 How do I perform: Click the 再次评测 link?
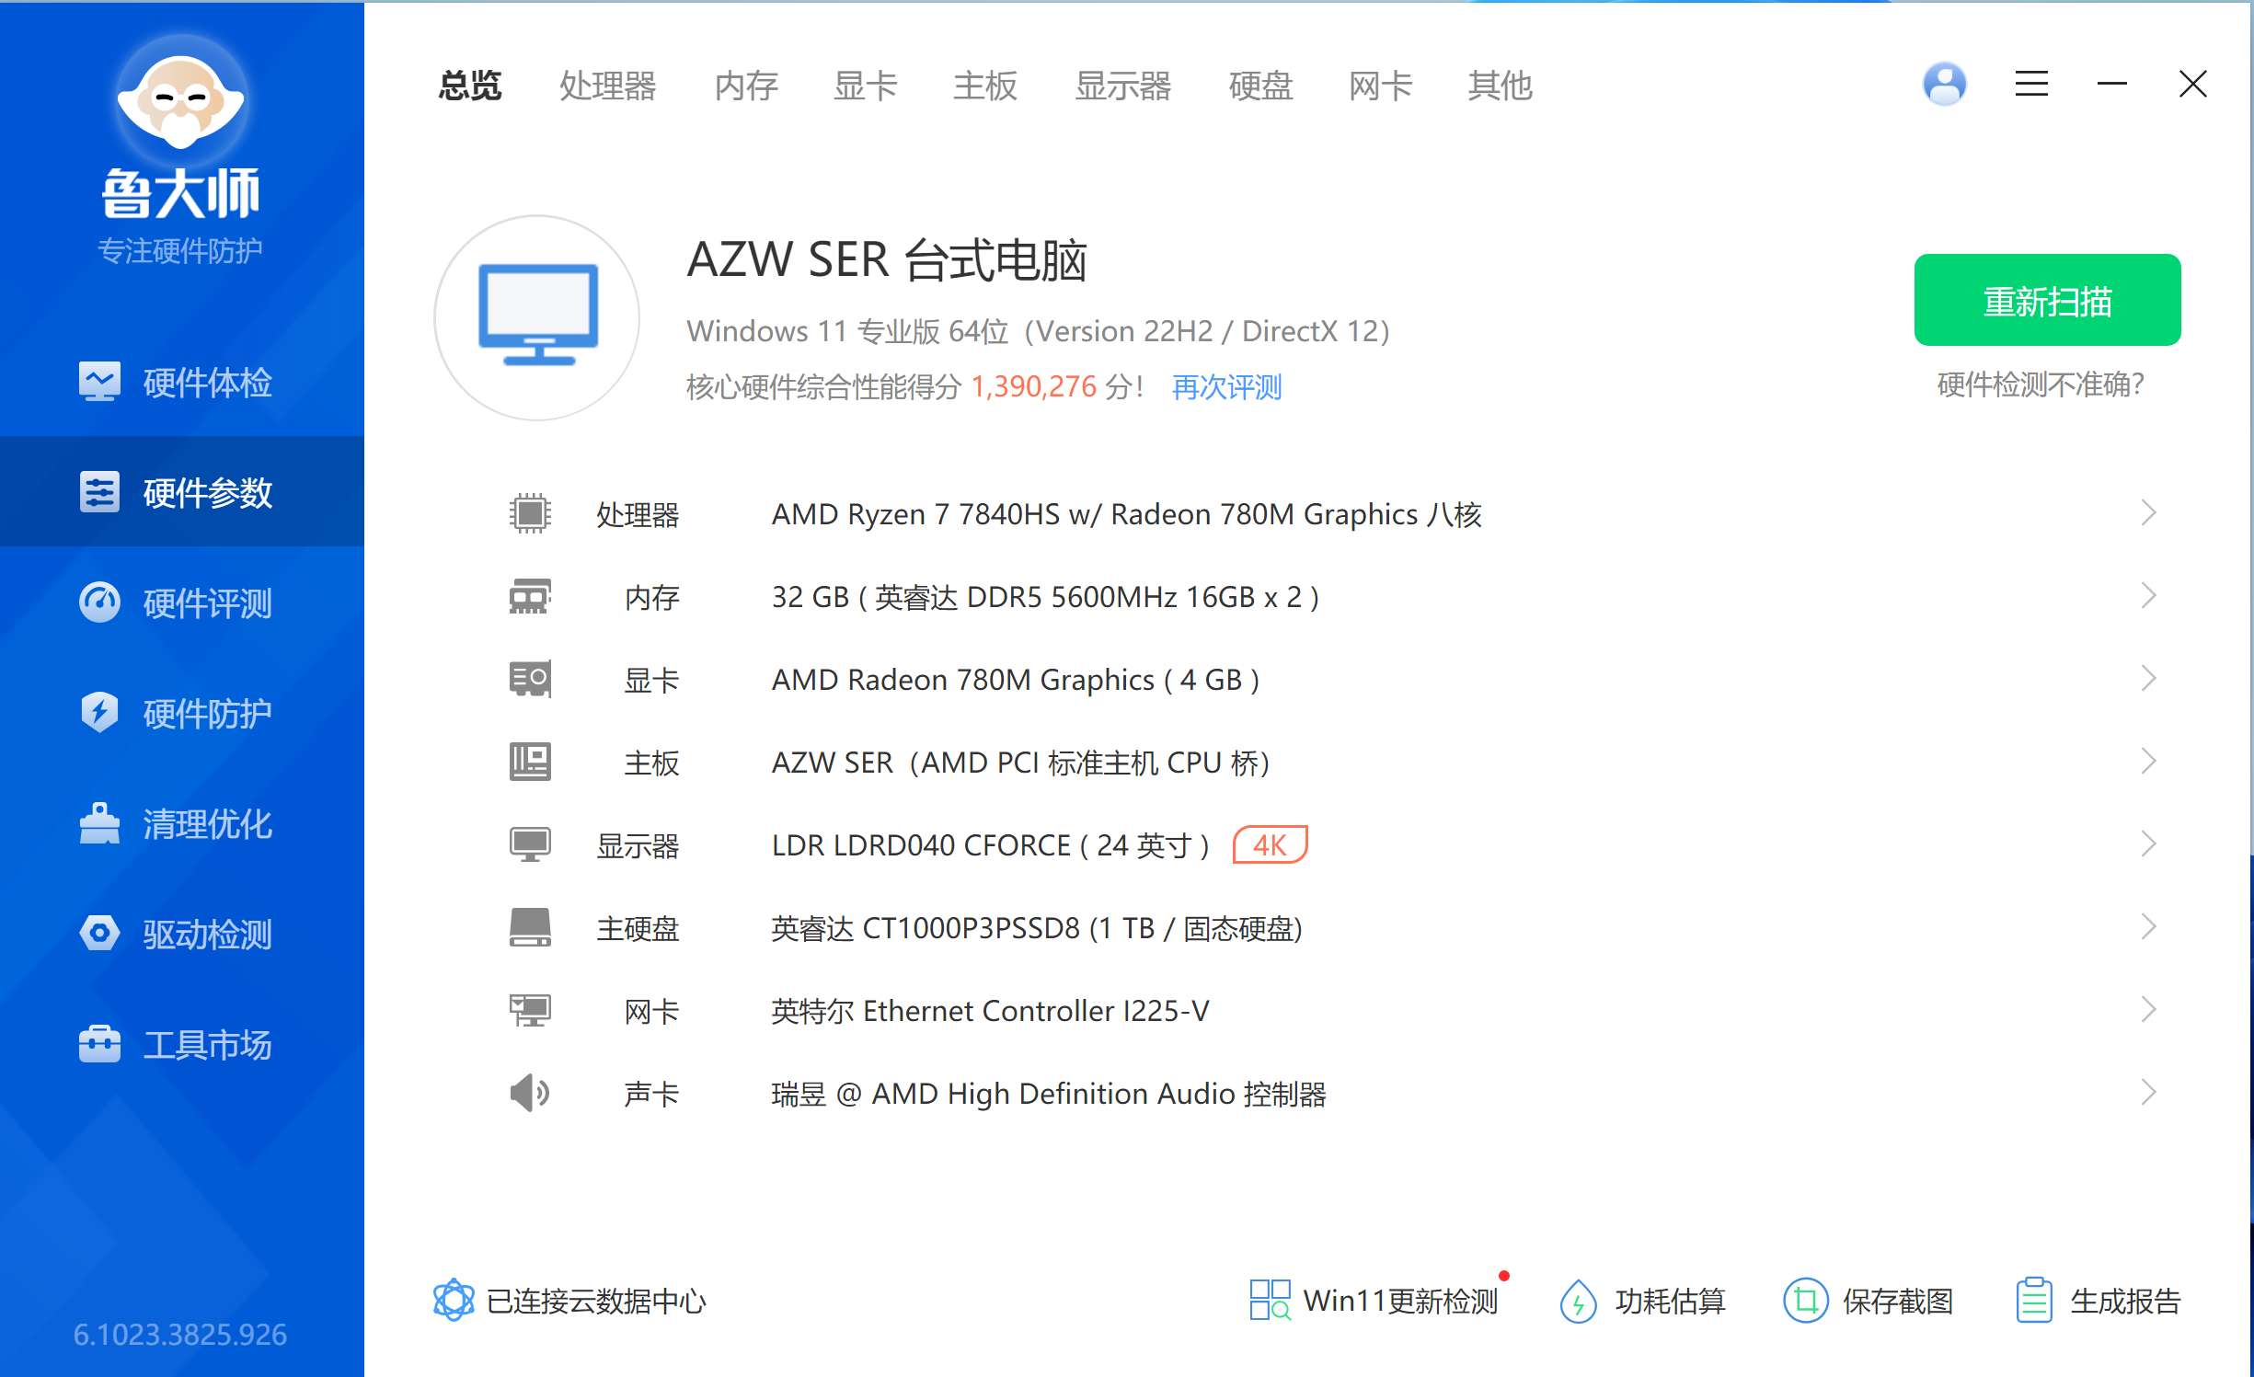point(1227,386)
